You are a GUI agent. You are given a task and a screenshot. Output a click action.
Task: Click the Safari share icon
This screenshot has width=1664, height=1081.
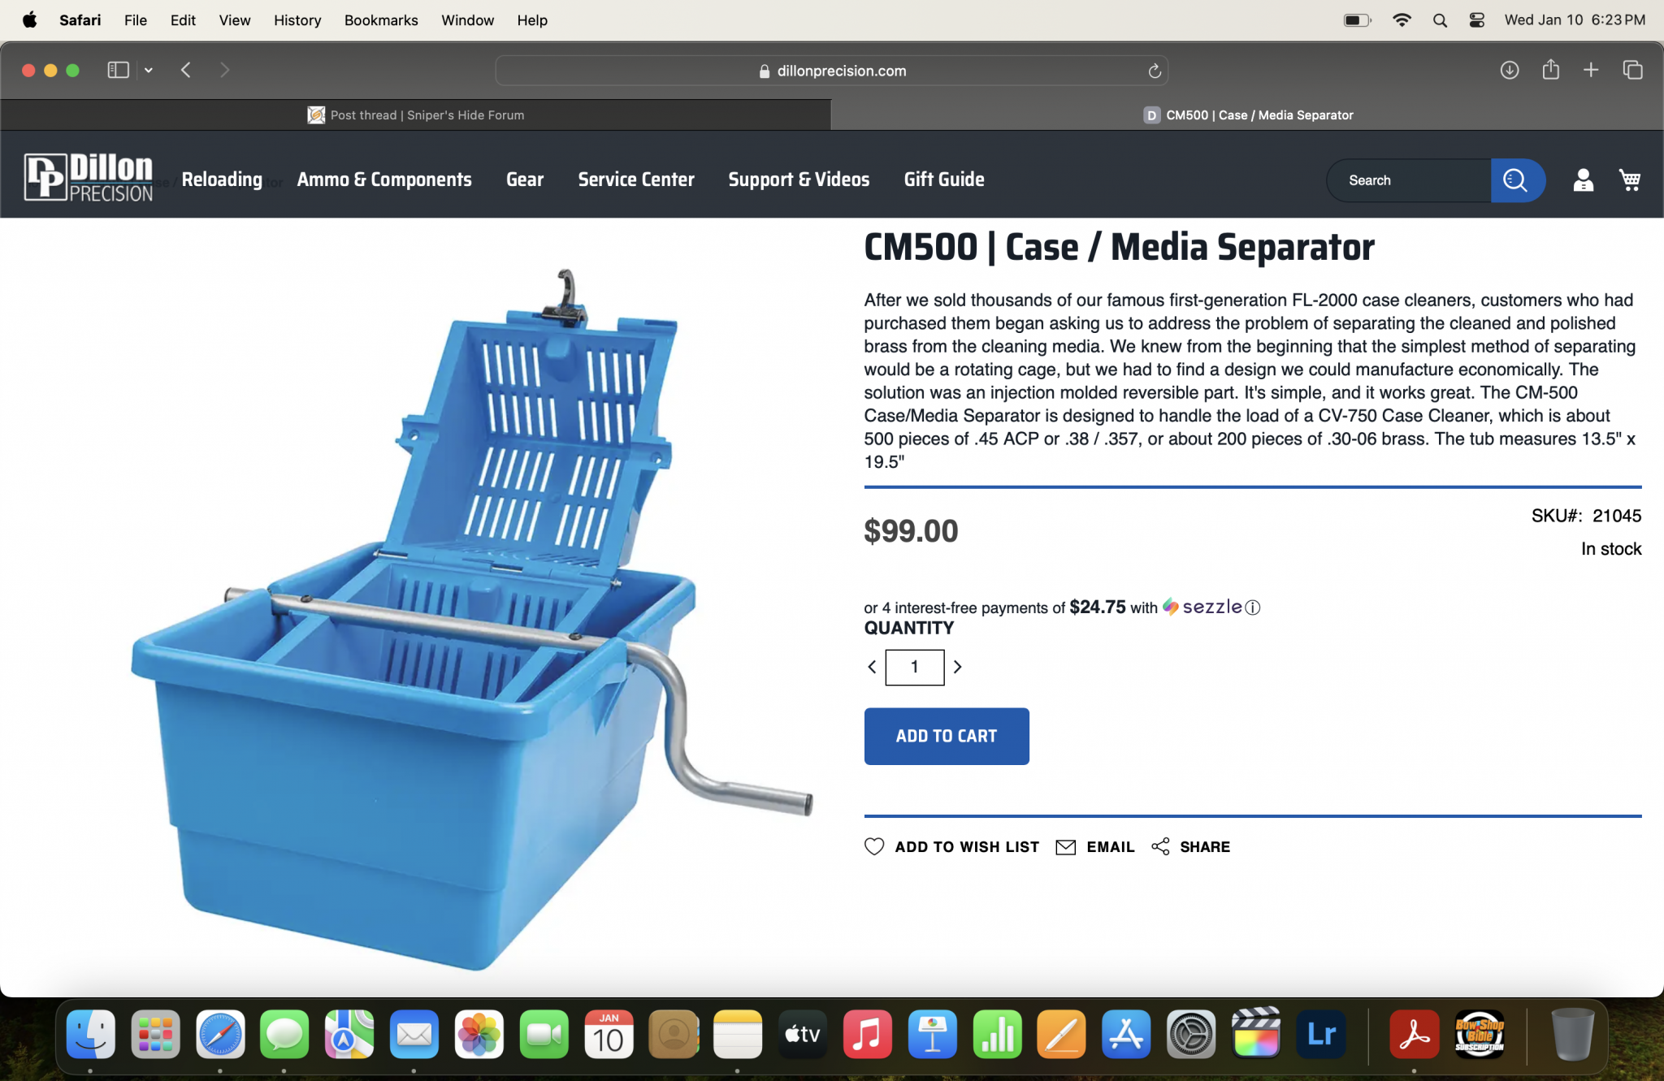point(1551,70)
